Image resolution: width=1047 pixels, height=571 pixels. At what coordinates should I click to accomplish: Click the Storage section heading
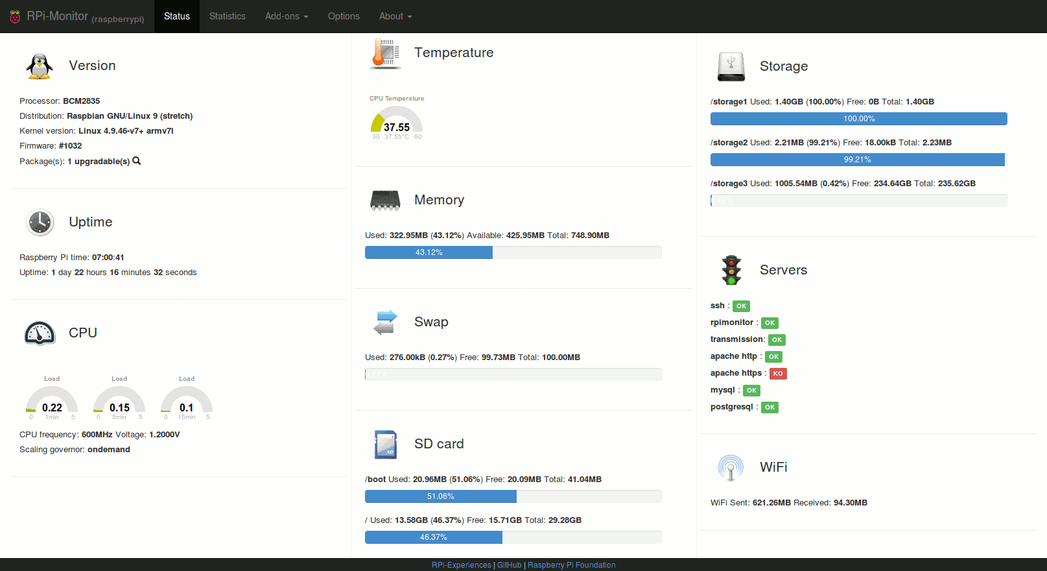pos(784,66)
